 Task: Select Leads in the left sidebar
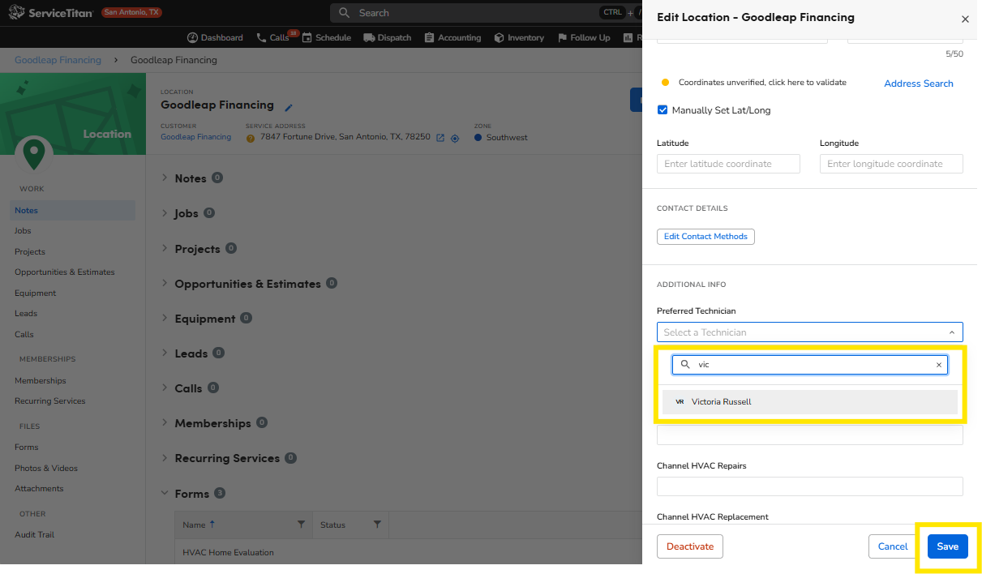(x=26, y=314)
